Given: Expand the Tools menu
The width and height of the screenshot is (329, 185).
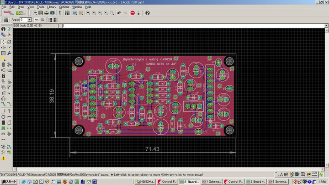Looking at the screenshot, I should pyautogui.click(x=41, y=7).
